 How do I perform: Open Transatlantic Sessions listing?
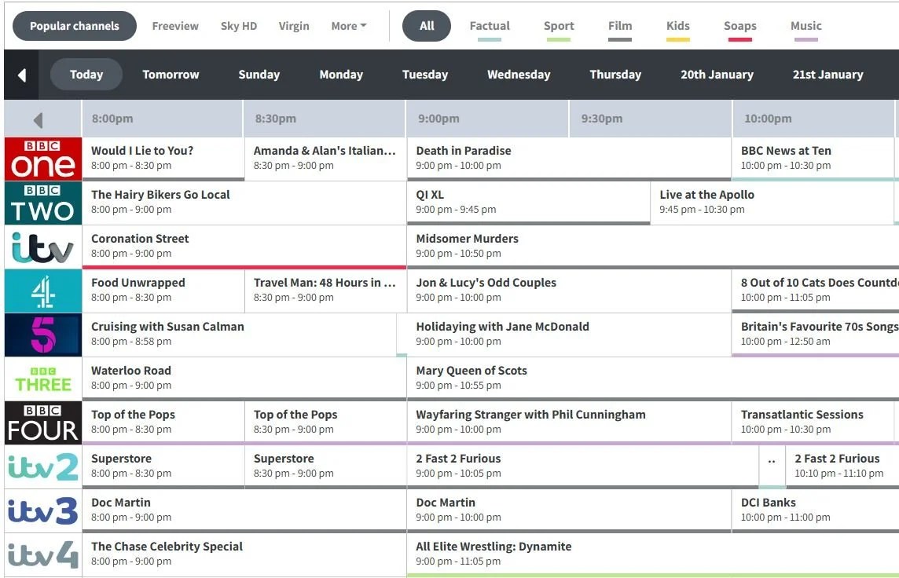(x=813, y=423)
